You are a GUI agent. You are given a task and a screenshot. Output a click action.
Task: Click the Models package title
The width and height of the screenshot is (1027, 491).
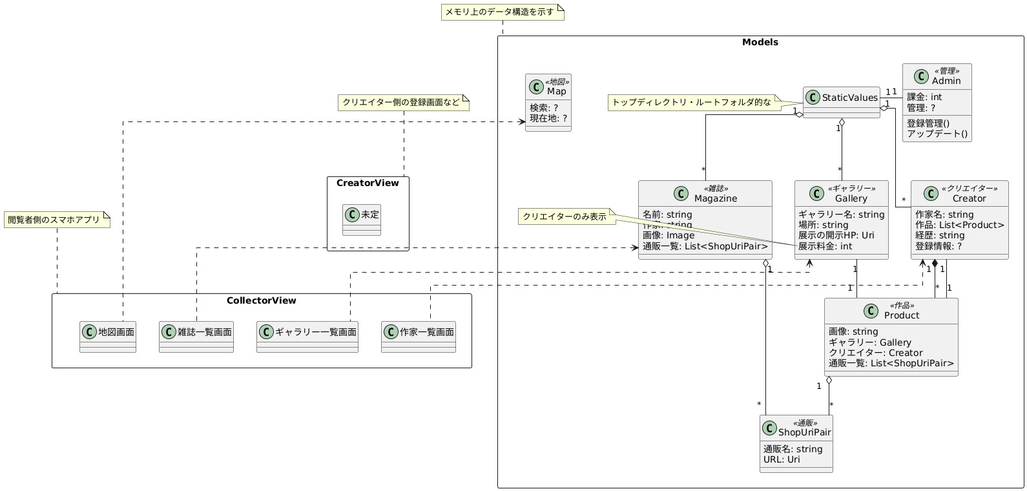pyautogui.click(x=760, y=43)
